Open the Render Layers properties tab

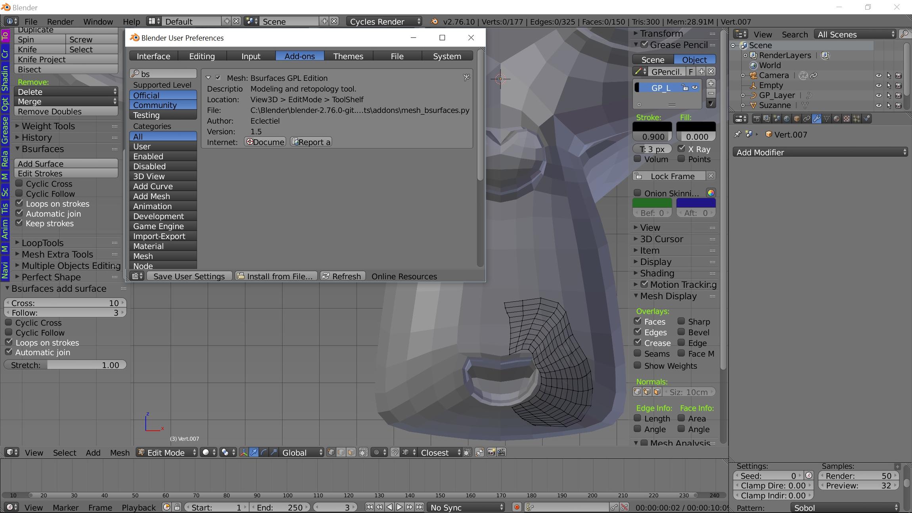click(766, 119)
